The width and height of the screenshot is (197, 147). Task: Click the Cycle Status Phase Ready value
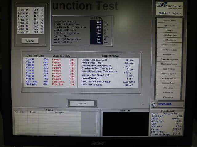(x=175, y=119)
